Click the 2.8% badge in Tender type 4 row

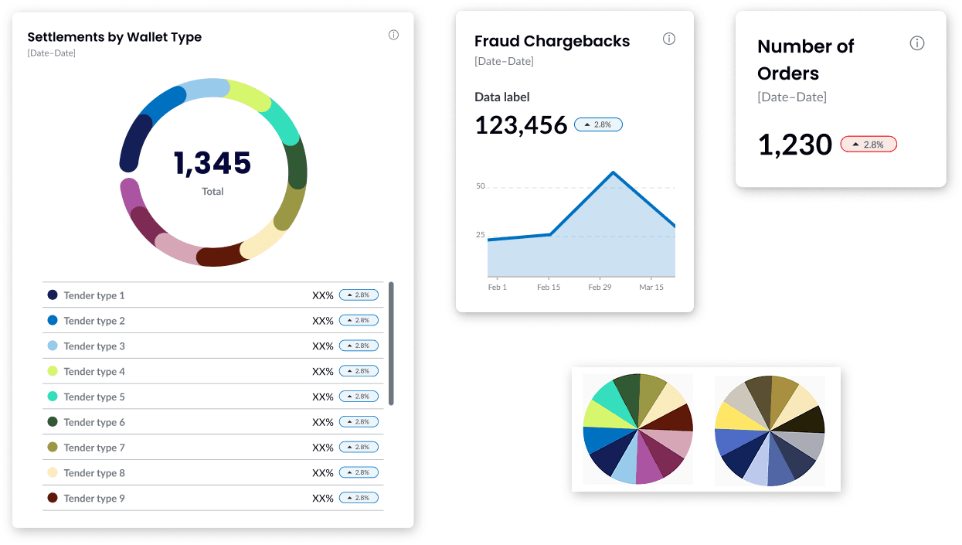359,371
